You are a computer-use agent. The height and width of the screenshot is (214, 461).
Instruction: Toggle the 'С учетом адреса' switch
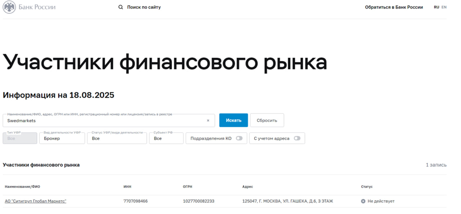coord(297,138)
